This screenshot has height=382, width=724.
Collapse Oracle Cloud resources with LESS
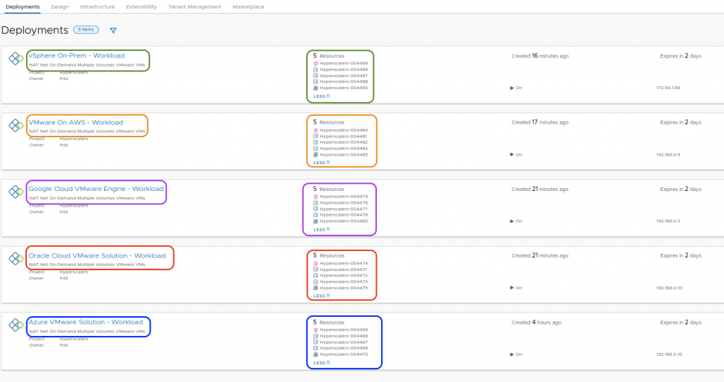coord(322,296)
